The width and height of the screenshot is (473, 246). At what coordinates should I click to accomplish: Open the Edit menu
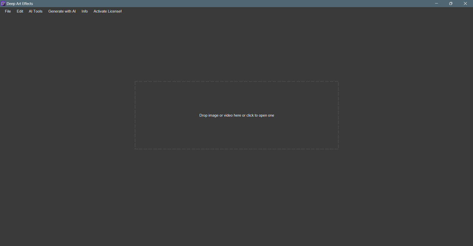click(20, 11)
